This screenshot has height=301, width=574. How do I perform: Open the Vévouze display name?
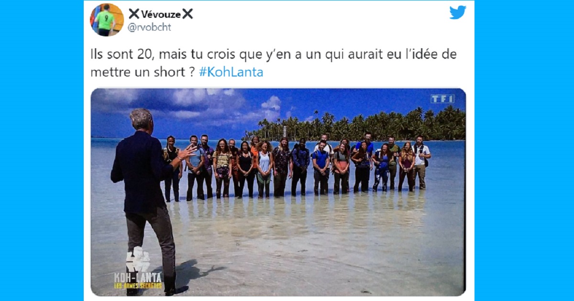pos(161,14)
